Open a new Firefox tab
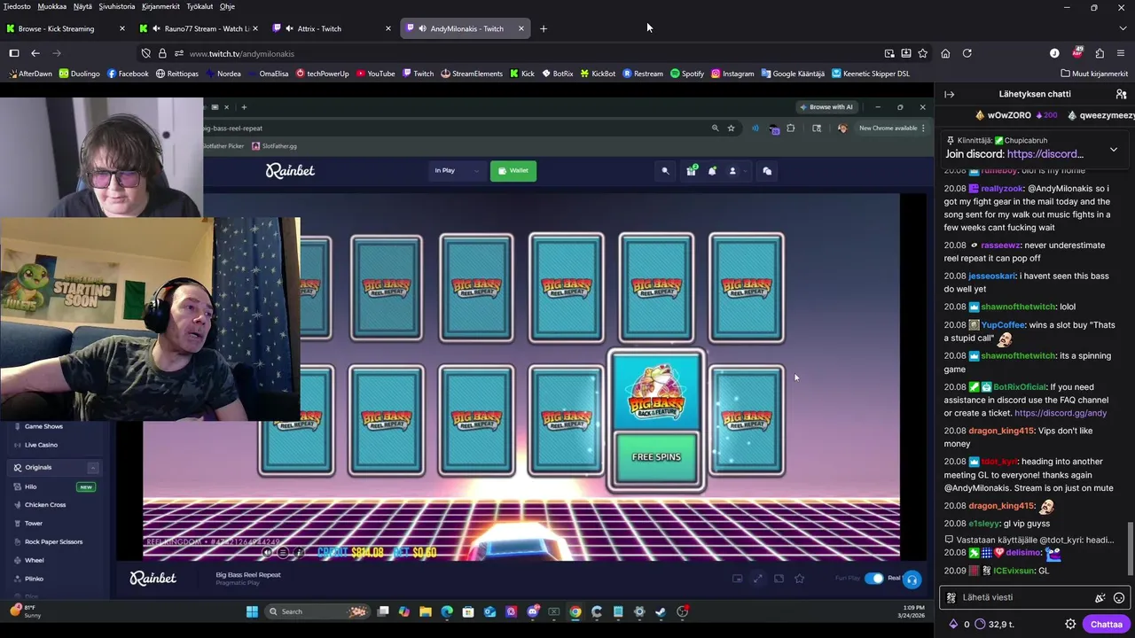The height and width of the screenshot is (638, 1135). [544, 28]
